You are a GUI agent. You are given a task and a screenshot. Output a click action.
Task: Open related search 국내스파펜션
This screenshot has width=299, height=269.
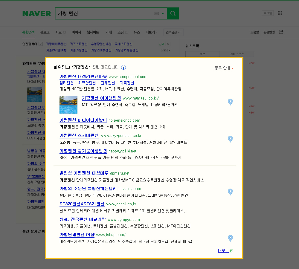click(123, 44)
